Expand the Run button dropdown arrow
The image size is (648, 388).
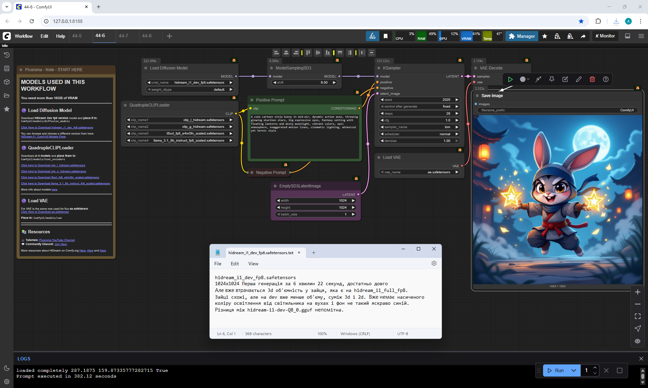coord(573,370)
